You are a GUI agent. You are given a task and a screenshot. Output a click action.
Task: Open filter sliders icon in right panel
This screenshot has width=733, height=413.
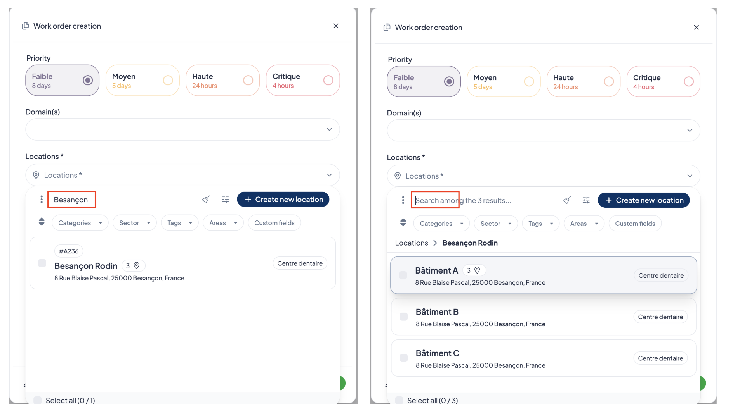pos(586,200)
